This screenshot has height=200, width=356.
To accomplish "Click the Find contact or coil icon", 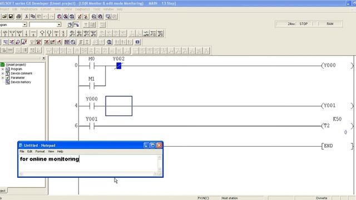I will tap(72, 16).
